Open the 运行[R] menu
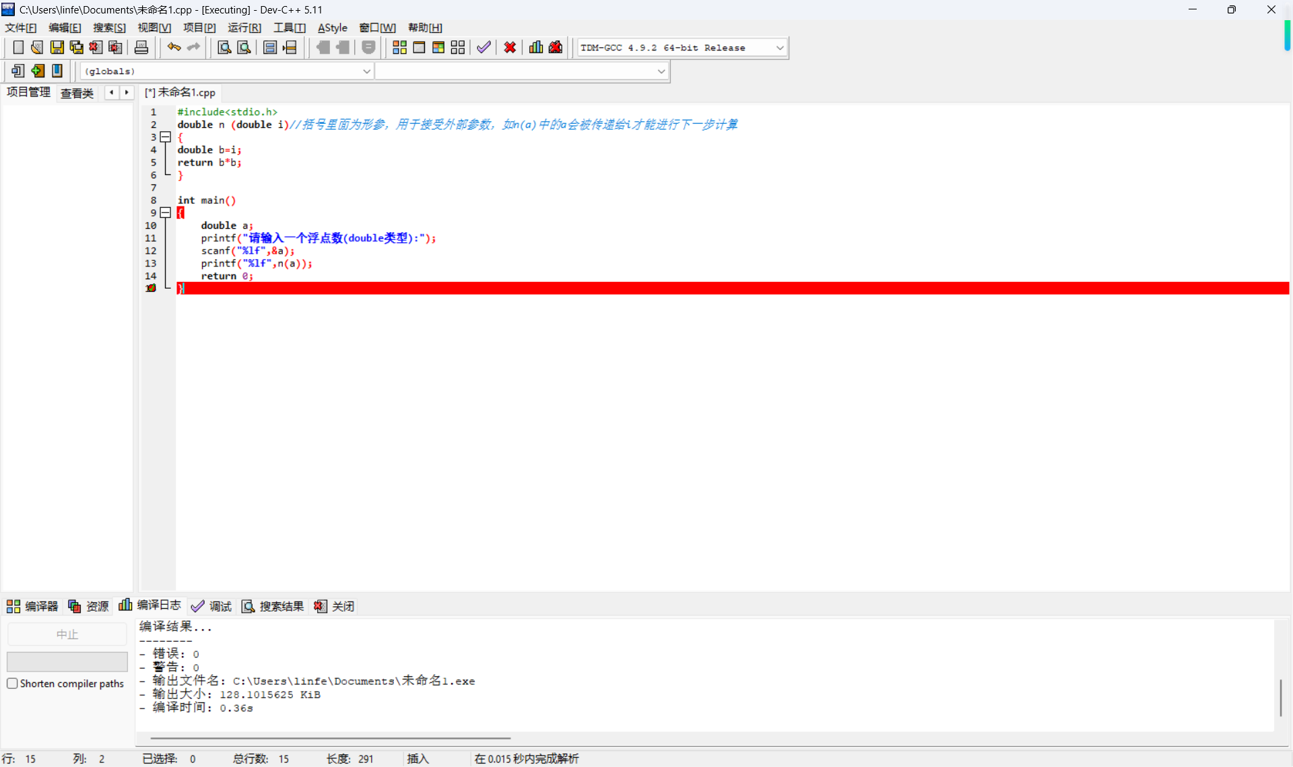Image resolution: width=1293 pixels, height=767 pixels. [x=244, y=28]
